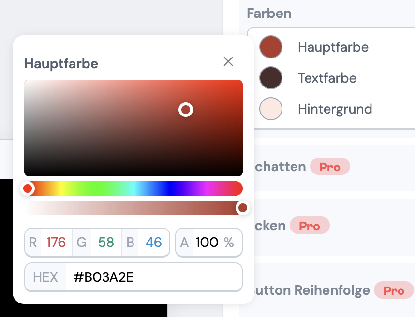This screenshot has width=415, height=317.
Task: Click the Pro badge in the Ecken row
Action: 310,225
